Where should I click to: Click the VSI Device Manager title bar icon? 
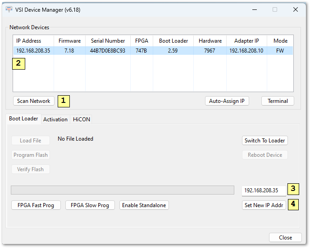click(9, 9)
